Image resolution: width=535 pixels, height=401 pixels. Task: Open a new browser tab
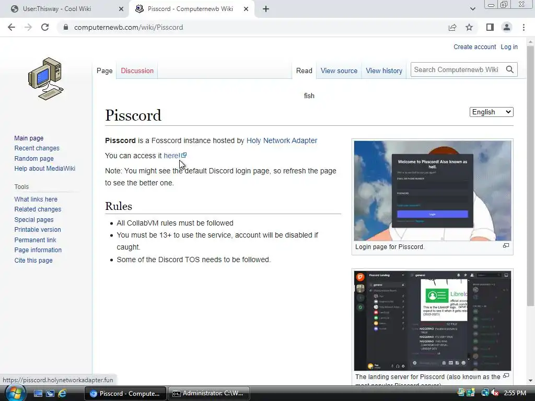coord(266,9)
